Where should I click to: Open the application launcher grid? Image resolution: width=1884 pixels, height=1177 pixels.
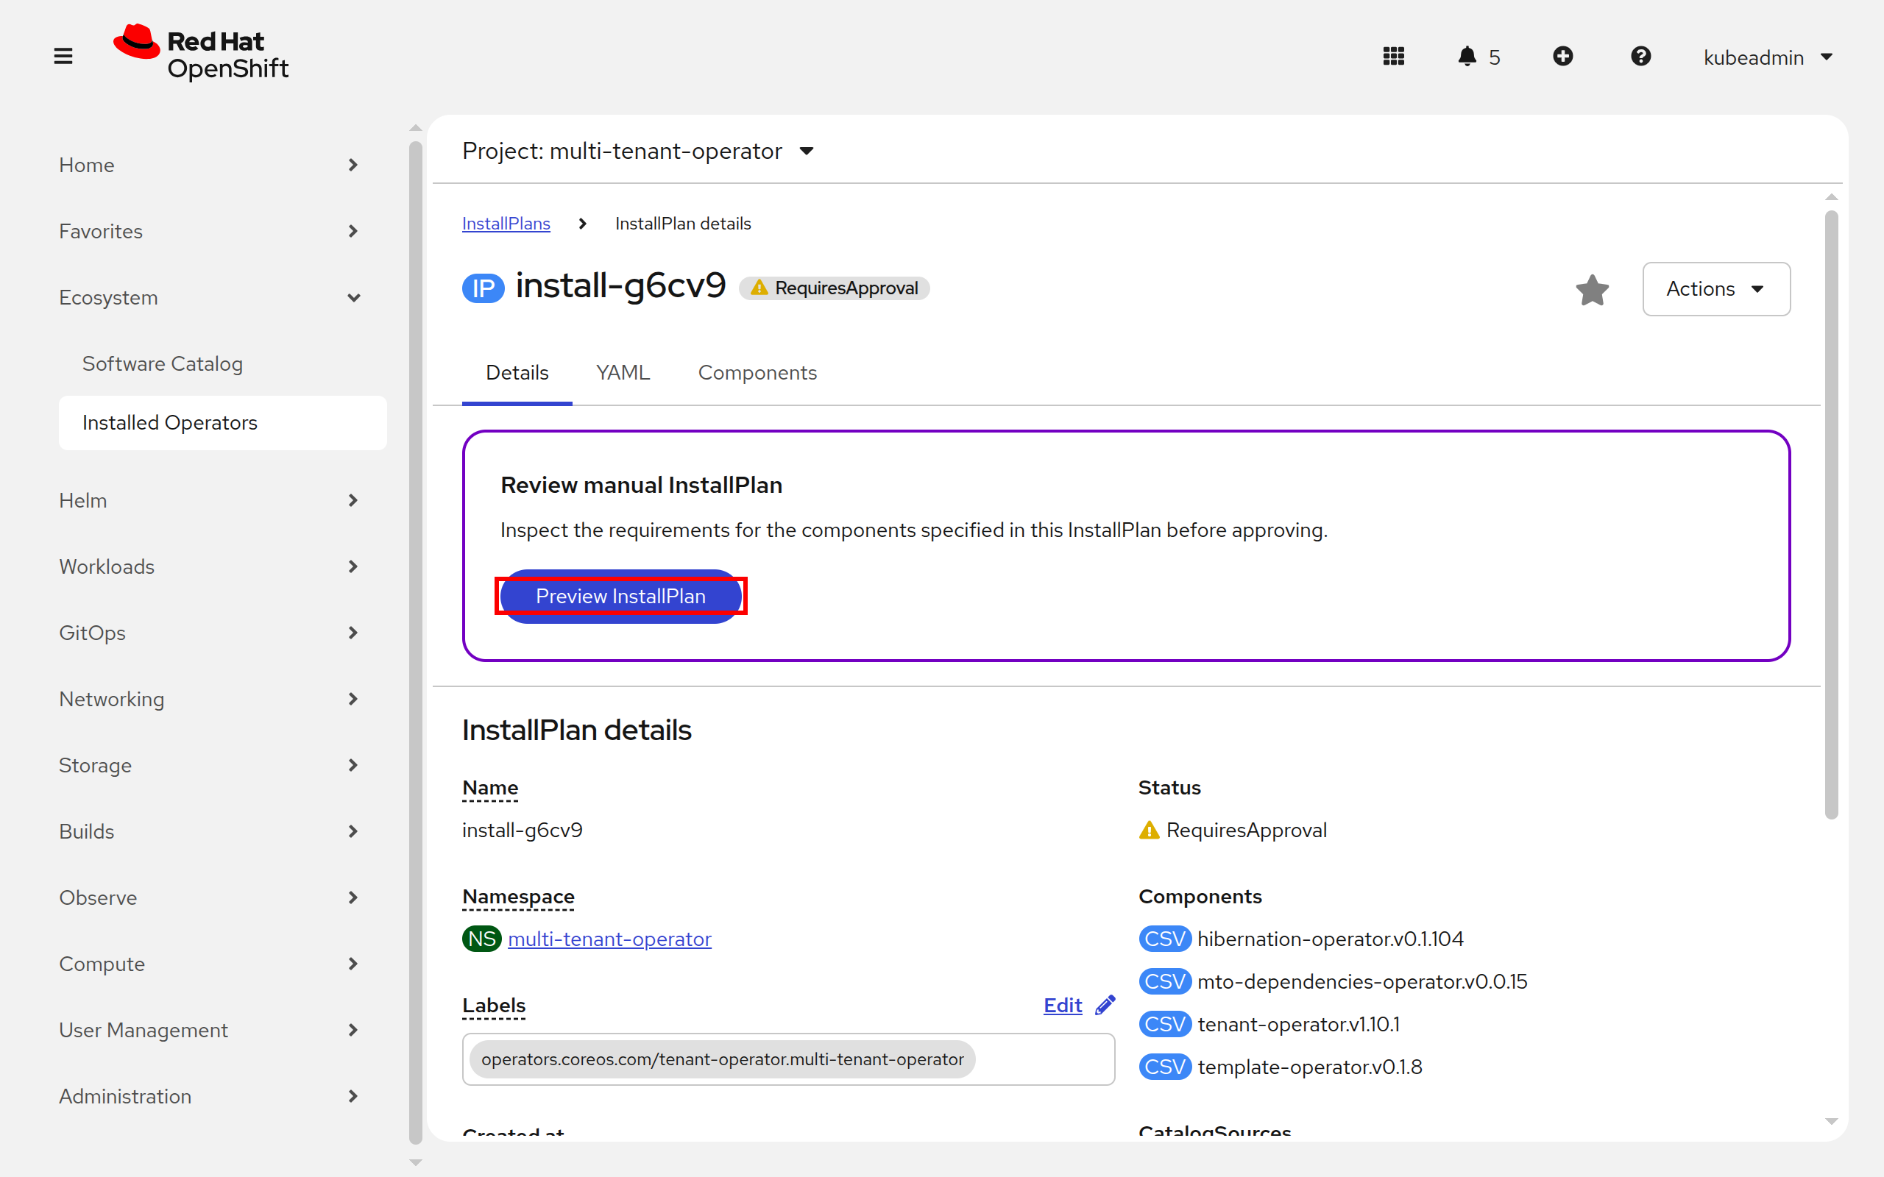pyautogui.click(x=1394, y=56)
